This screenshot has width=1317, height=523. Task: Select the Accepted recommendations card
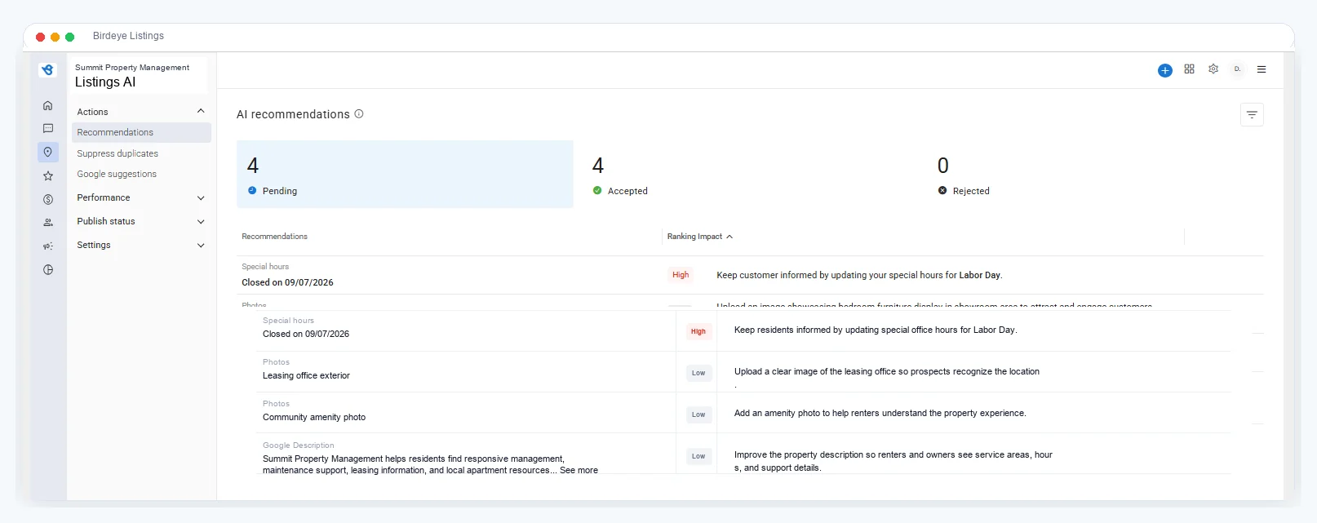point(750,174)
